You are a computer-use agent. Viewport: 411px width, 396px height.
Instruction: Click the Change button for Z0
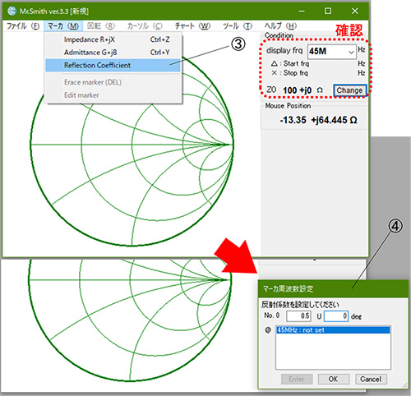coord(349,90)
